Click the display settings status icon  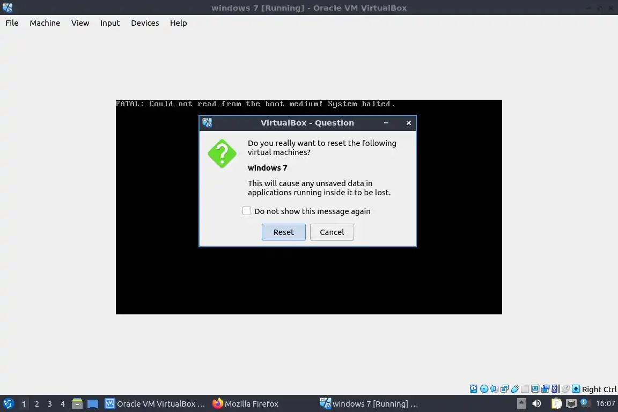coord(535,389)
